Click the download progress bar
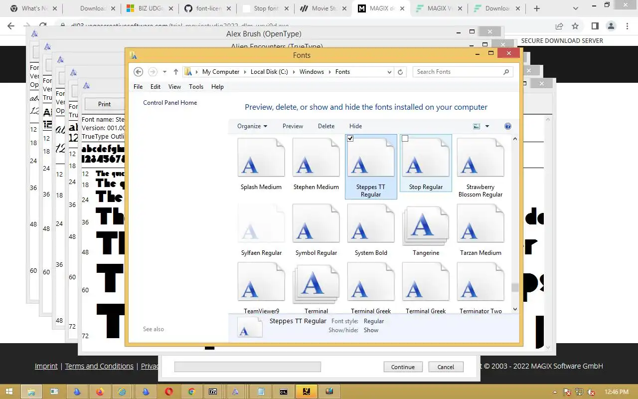Image resolution: width=638 pixels, height=399 pixels. pos(247,367)
